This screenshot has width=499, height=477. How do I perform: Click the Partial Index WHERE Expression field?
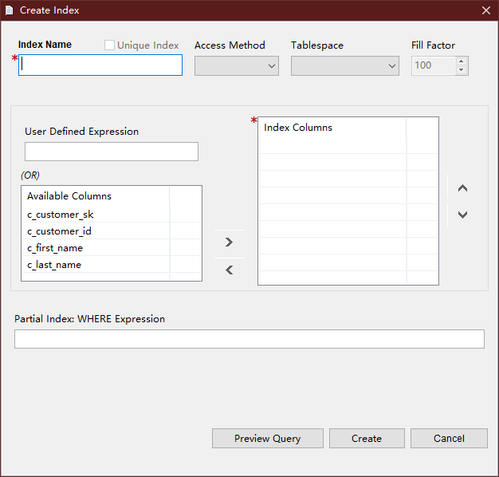(249, 339)
